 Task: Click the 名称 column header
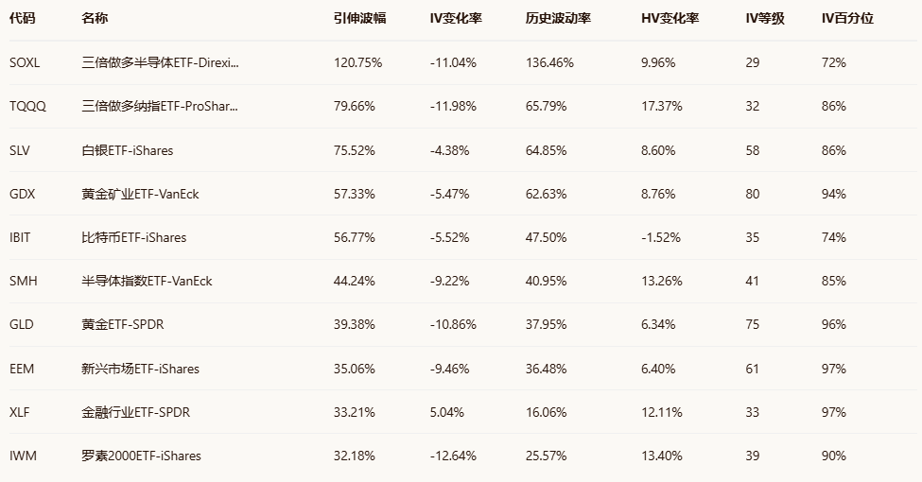pos(96,19)
